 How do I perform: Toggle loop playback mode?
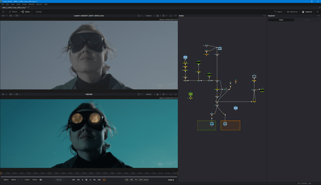[x=104, y=179]
